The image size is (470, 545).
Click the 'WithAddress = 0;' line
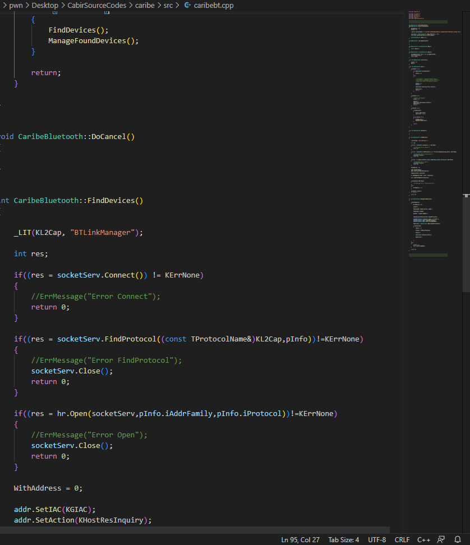click(48, 488)
